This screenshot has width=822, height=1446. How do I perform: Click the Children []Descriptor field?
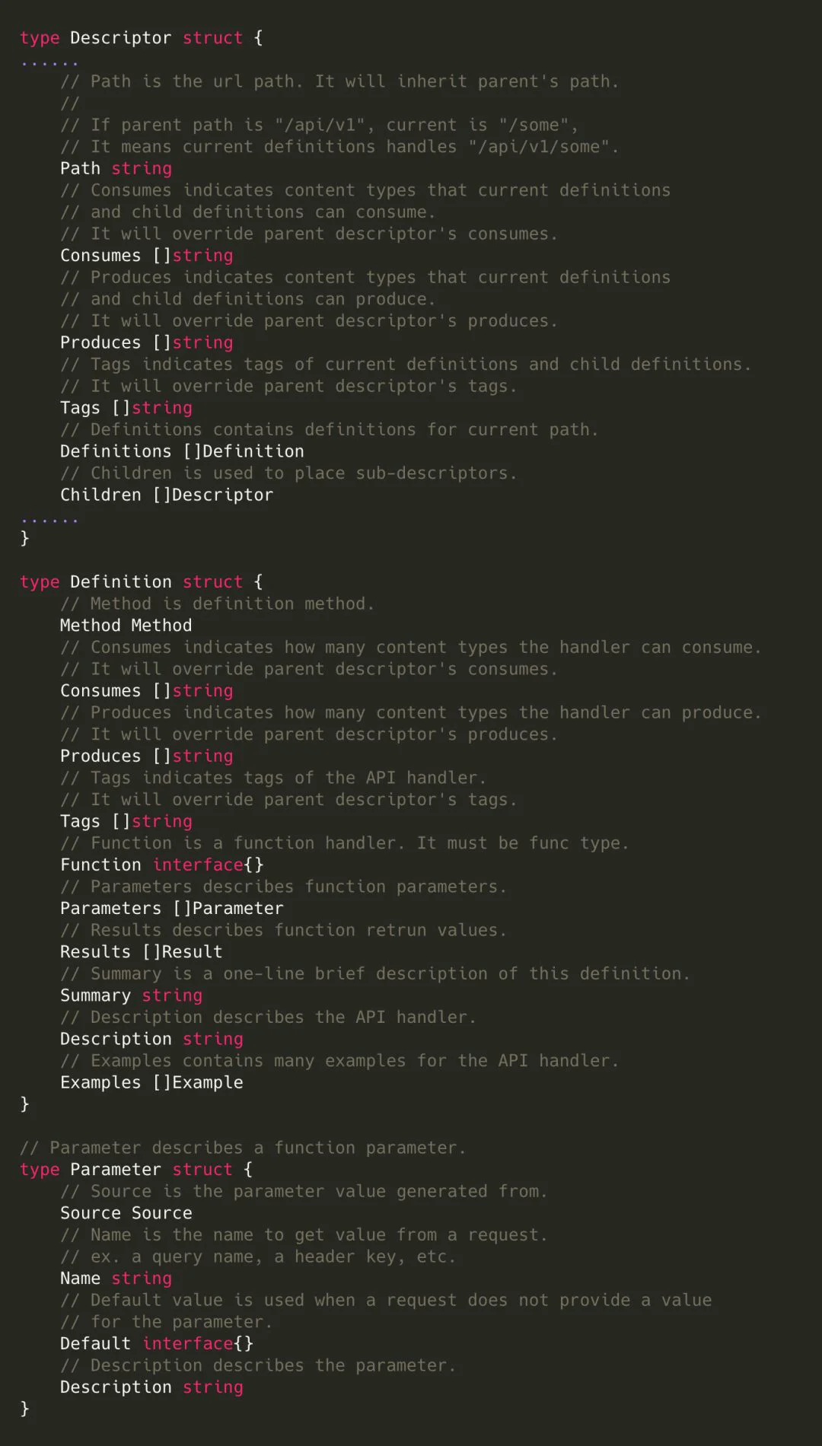[x=167, y=495]
